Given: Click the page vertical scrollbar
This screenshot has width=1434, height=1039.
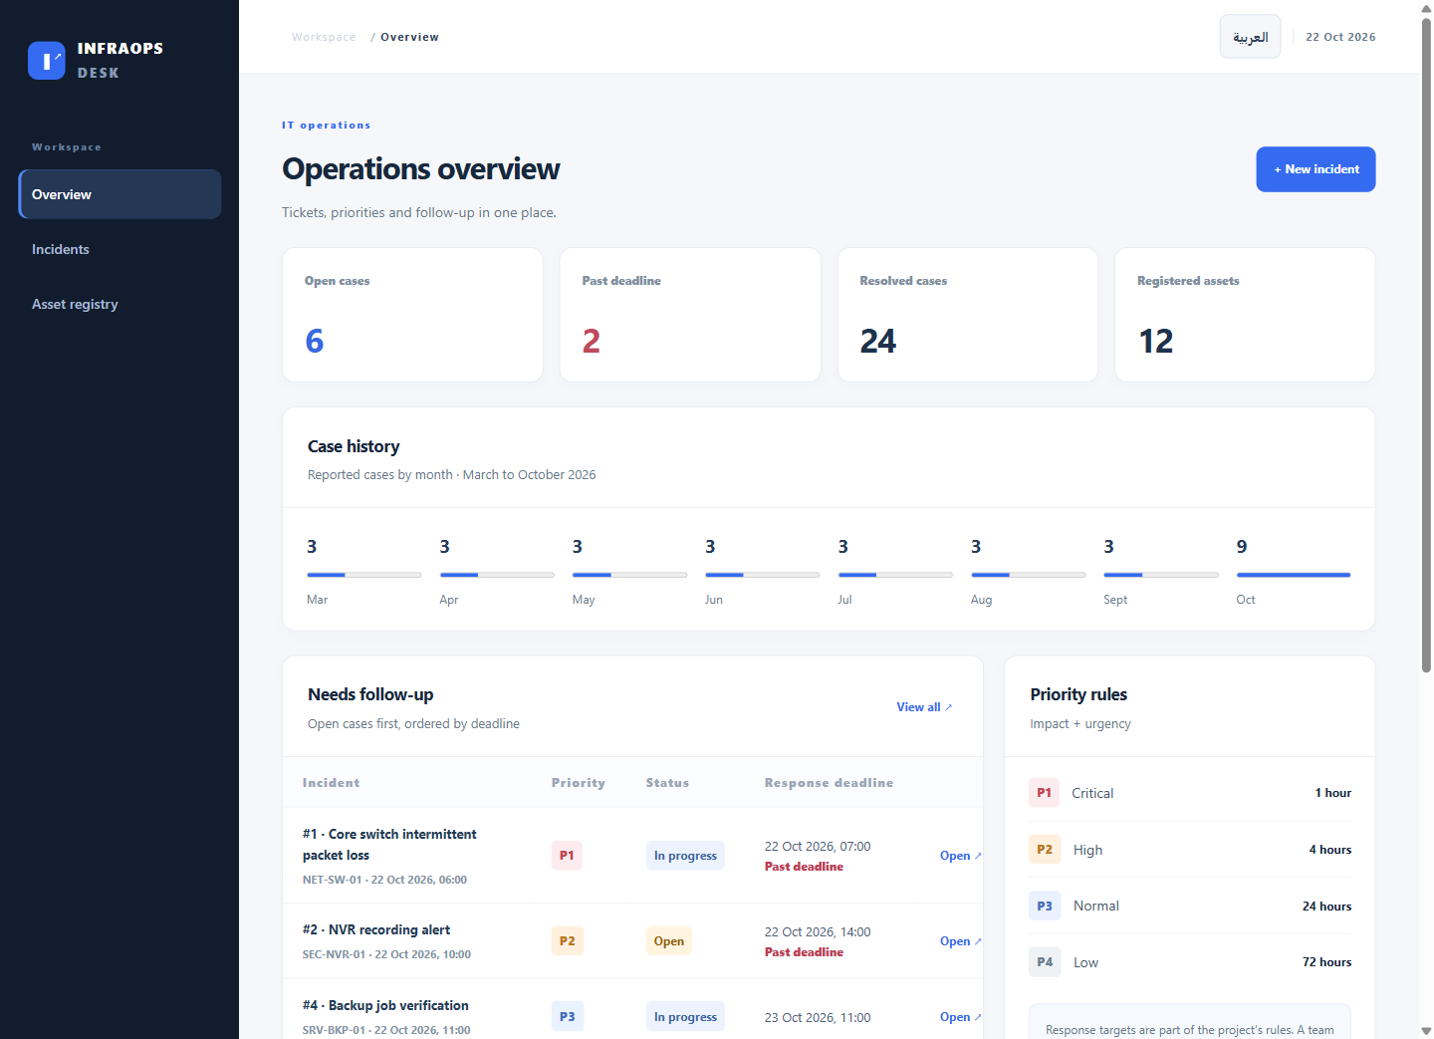Looking at the screenshot, I should (1426, 345).
